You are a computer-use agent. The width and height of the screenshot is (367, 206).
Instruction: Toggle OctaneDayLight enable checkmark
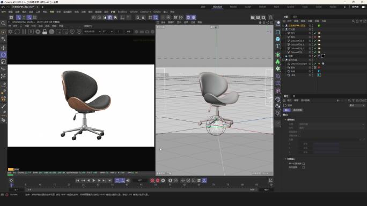(315, 64)
